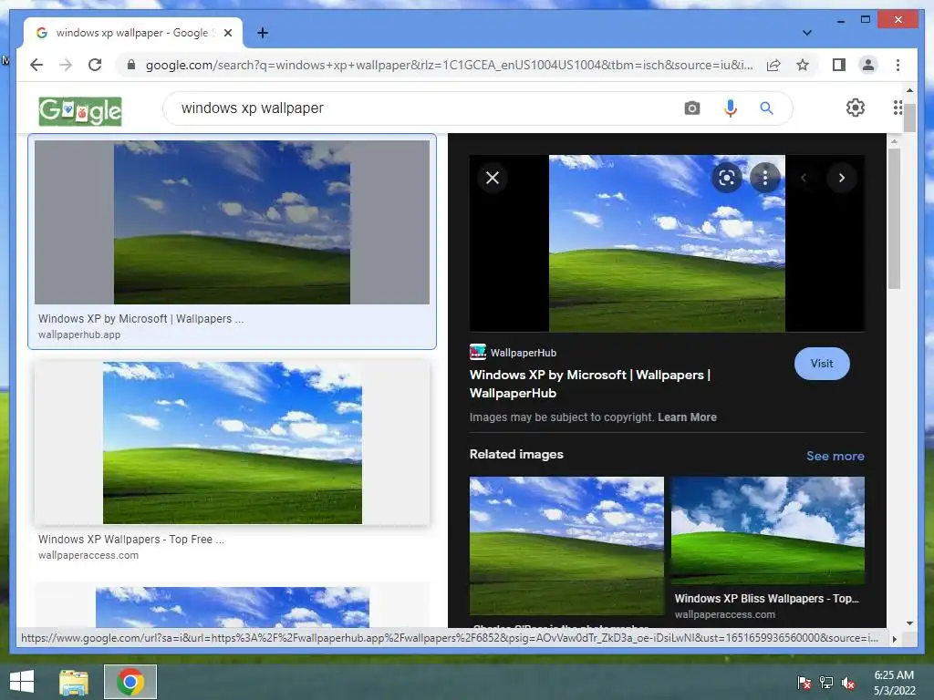Click the browser forward arrow
The height and width of the screenshot is (700, 934).
pos(66,65)
